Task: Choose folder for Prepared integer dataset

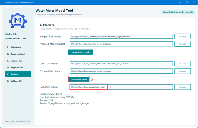Action: 182,44
